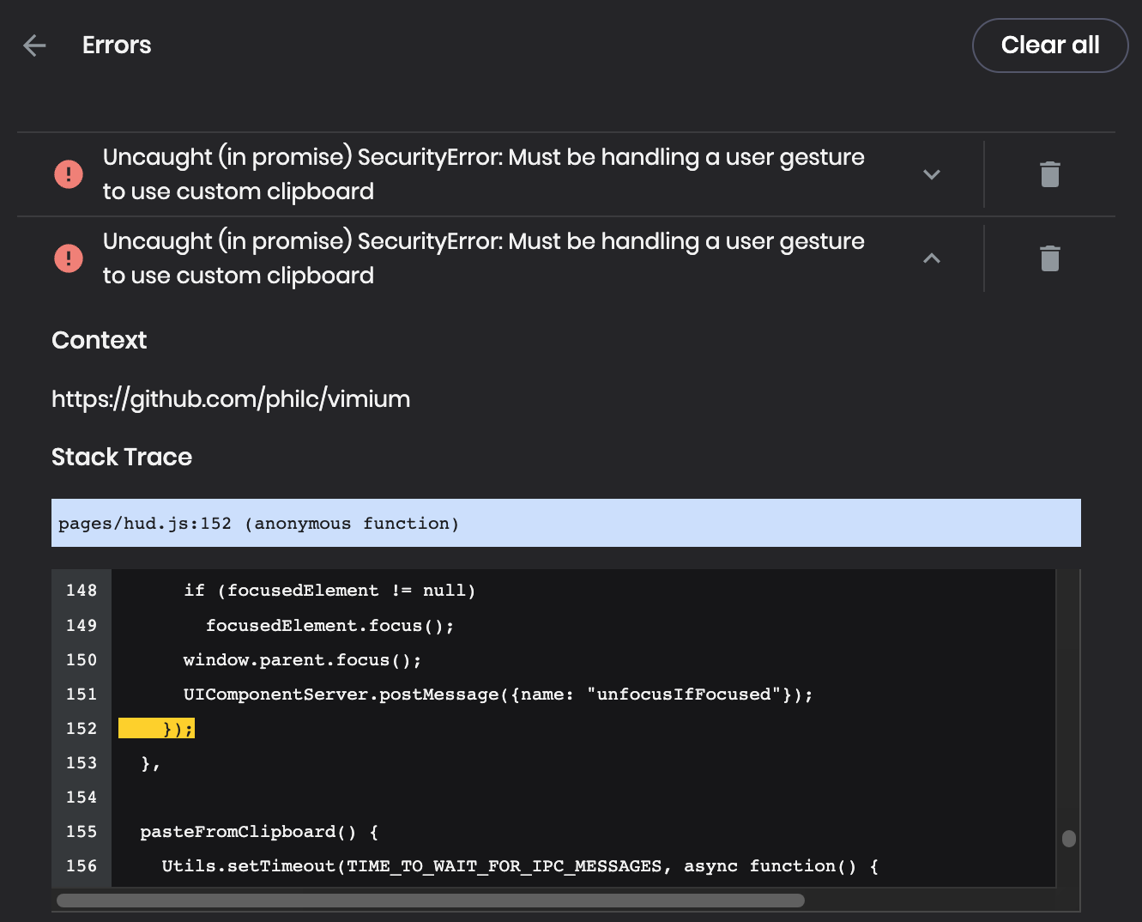The width and height of the screenshot is (1142, 922).
Task: Select the pages/hud.js:152 stack frame header
Action: pos(257,523)
